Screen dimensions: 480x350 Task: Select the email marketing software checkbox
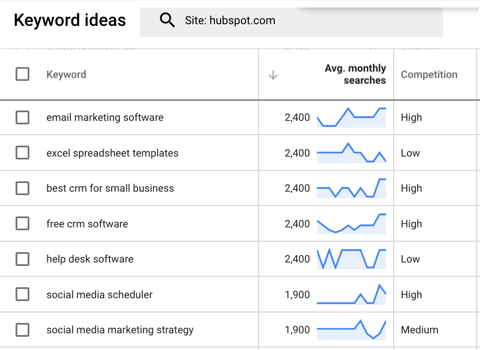coord(22,117)
